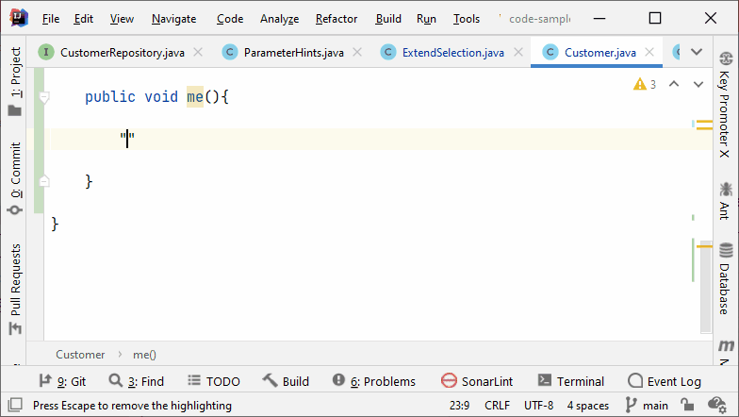Screen dimensions: 739x417
Task: Click the fold end marker of me()
Action: (43, 181)
